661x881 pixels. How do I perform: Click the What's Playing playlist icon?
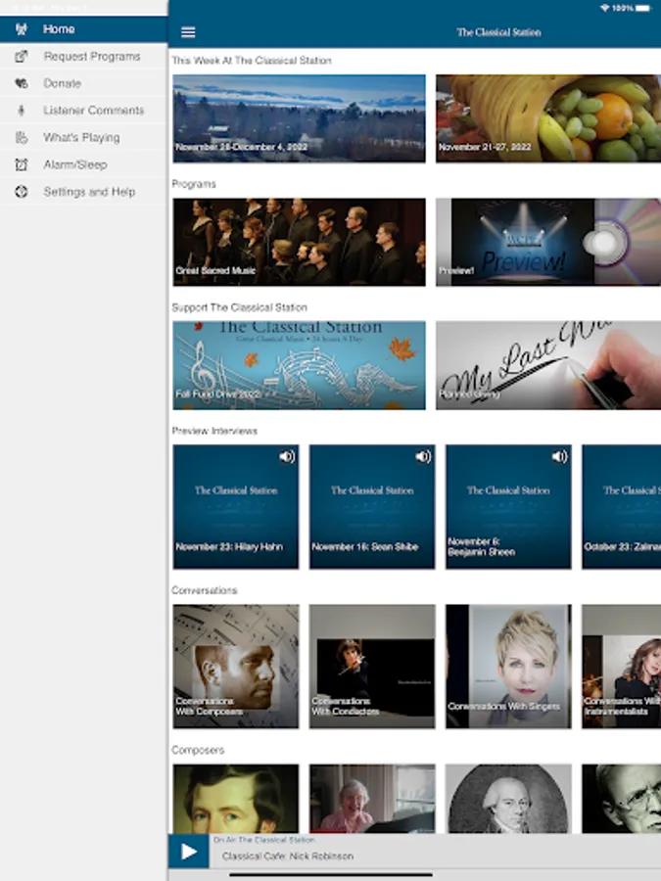pos(22,138)
